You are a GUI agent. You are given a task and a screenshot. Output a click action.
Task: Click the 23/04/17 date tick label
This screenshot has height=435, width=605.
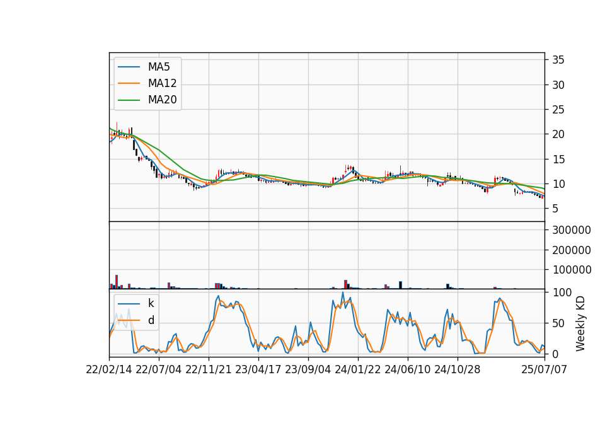[258, 369]
